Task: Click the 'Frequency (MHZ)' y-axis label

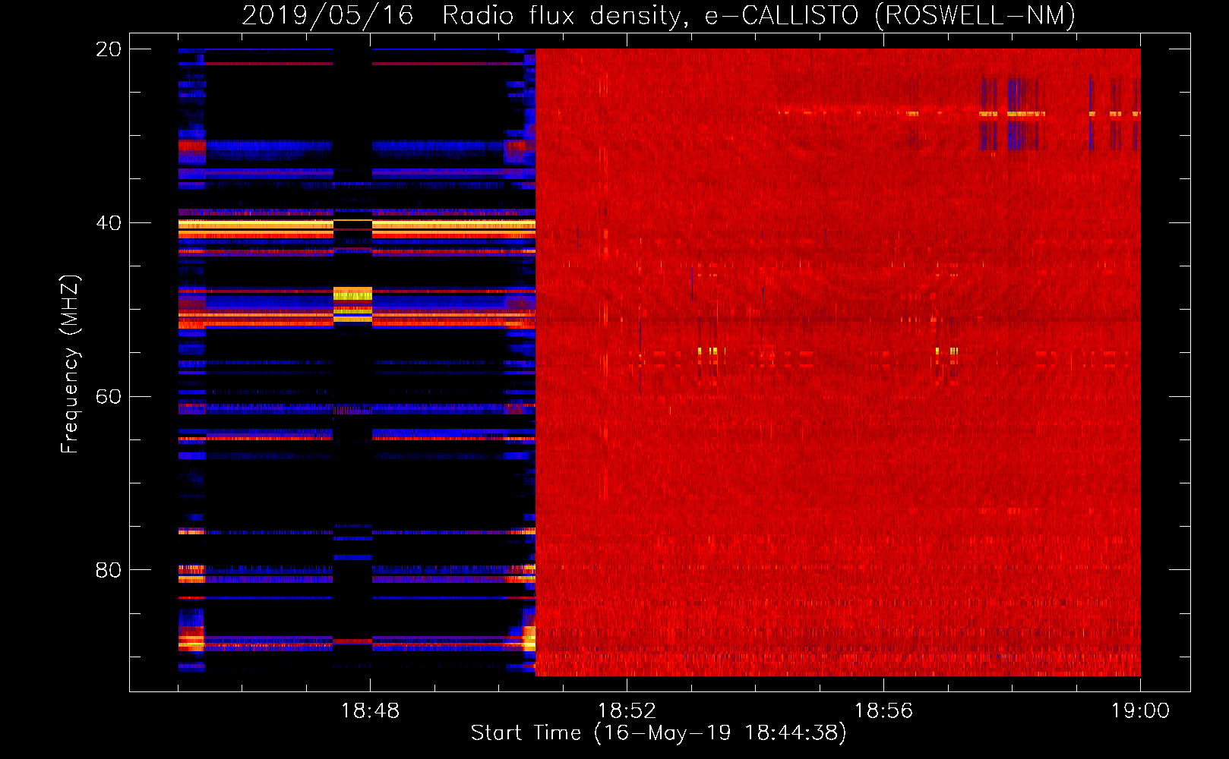Action: [70, 364]
